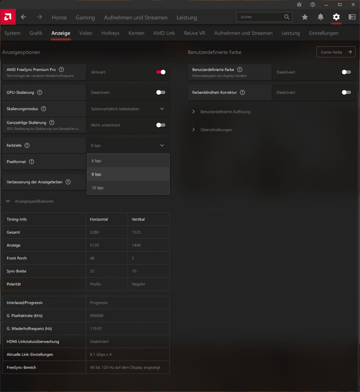Viewport: 360px width, 392px height.
Task: Toggle Ganzzahlige Skalierung switch
Action: (x=161, y=125)
